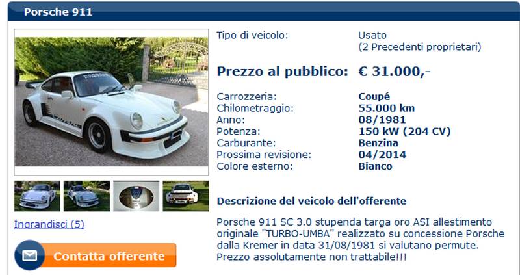Click the 150 kW (204 CV) power value
The height and width of the screenshot is (275, 520).
click(404, 132)
